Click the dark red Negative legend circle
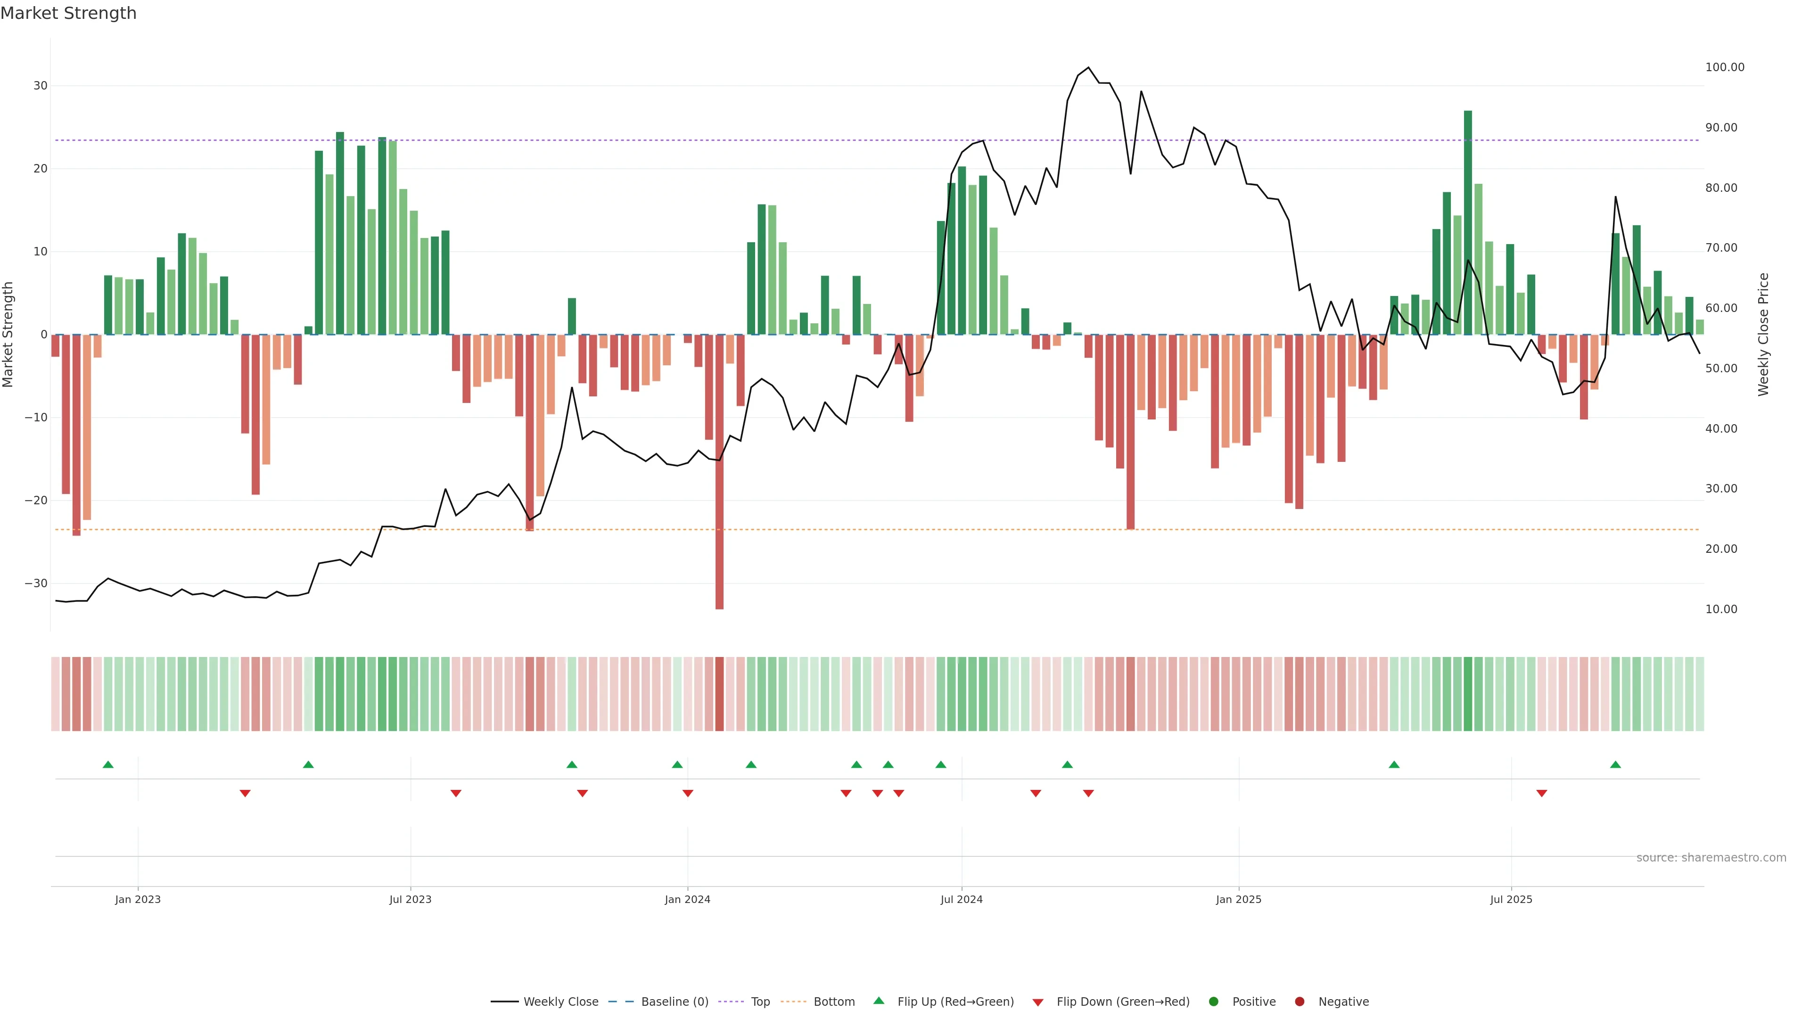This screenshot has height=1018, width=1810. coord(1299,1002)
